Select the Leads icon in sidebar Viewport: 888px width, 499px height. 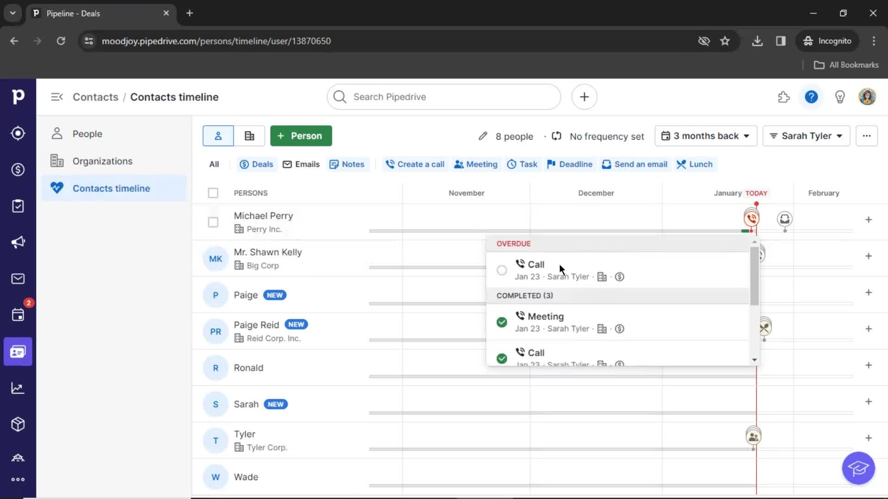point(18,134)
